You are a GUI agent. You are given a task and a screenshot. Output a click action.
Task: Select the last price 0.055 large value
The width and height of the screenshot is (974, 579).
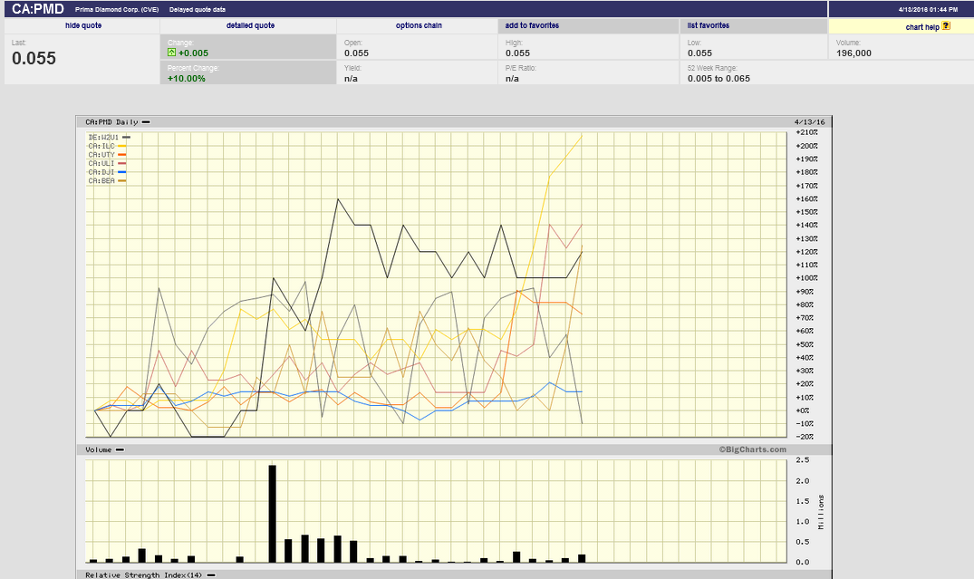pyautogui.click(x=34, y=58)
